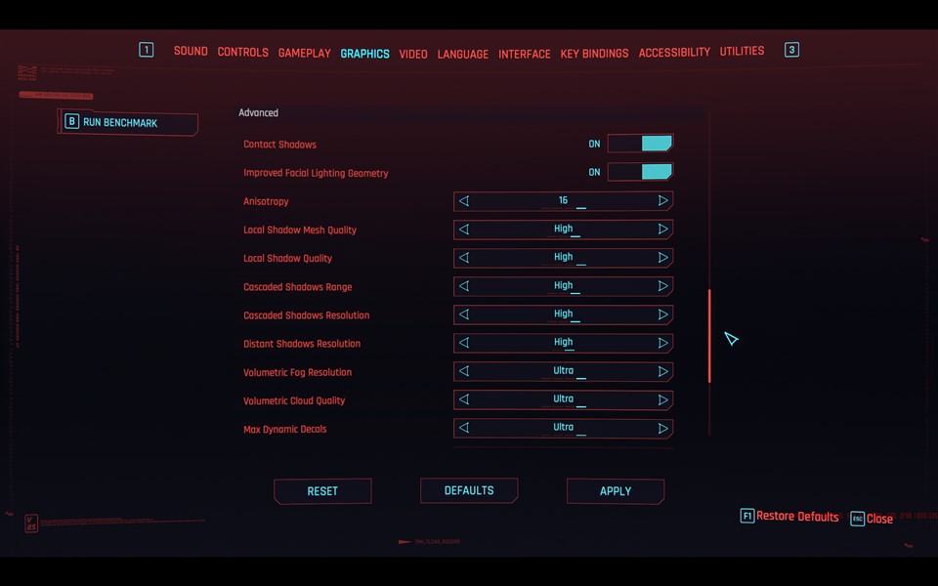Click the left arrow for Anisotropy
The width and height of the screenshot is (938, 586).
tap(464, 201)
